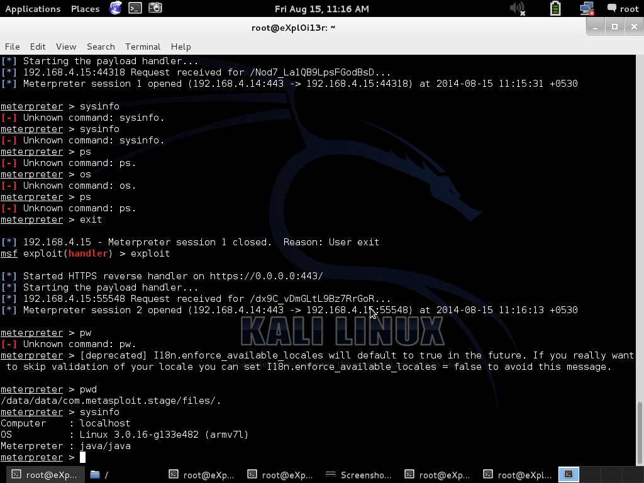Click the /data/data/com.metasploit.stage/files/. output line
644x483 pixels.
click(x=111, y=401)
